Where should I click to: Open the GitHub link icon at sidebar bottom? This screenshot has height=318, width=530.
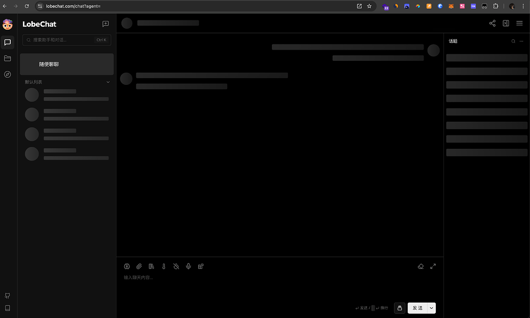pyautogui.click(x=8, y=296)
